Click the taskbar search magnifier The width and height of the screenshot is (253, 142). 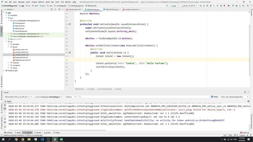point(9,139)
